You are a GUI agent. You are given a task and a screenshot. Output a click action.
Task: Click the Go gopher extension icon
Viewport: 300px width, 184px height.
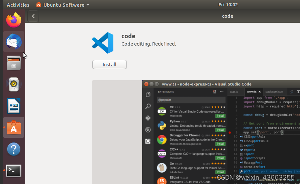[162, 168]
